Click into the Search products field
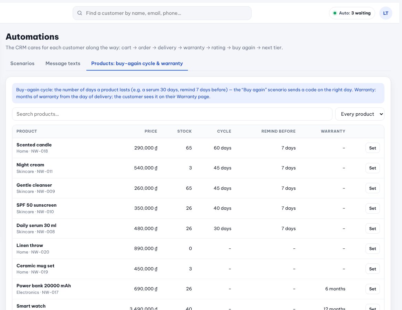This screenshot has height=310, width=402. click(172, 114)
